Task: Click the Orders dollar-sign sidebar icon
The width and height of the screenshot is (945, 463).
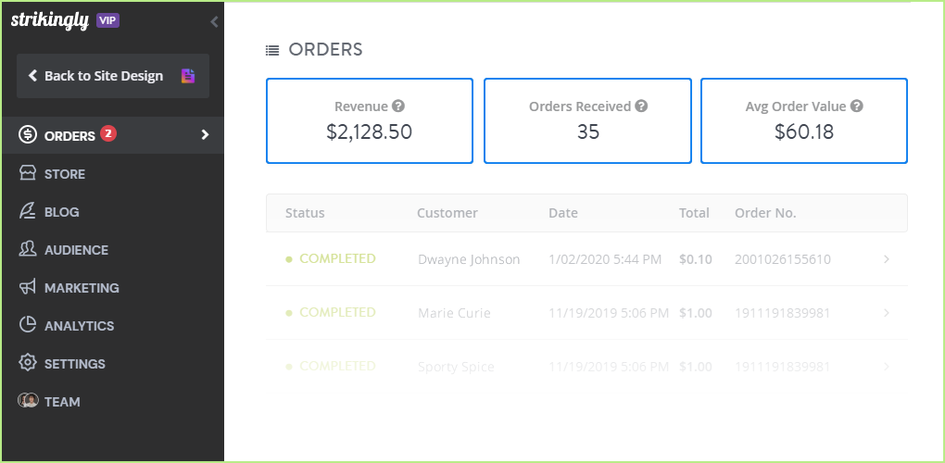Action: pyautogui.click(x=28, y=135)
